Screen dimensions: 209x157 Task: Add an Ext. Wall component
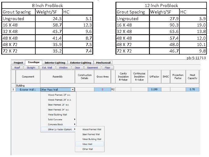click(x=47, y=68)
